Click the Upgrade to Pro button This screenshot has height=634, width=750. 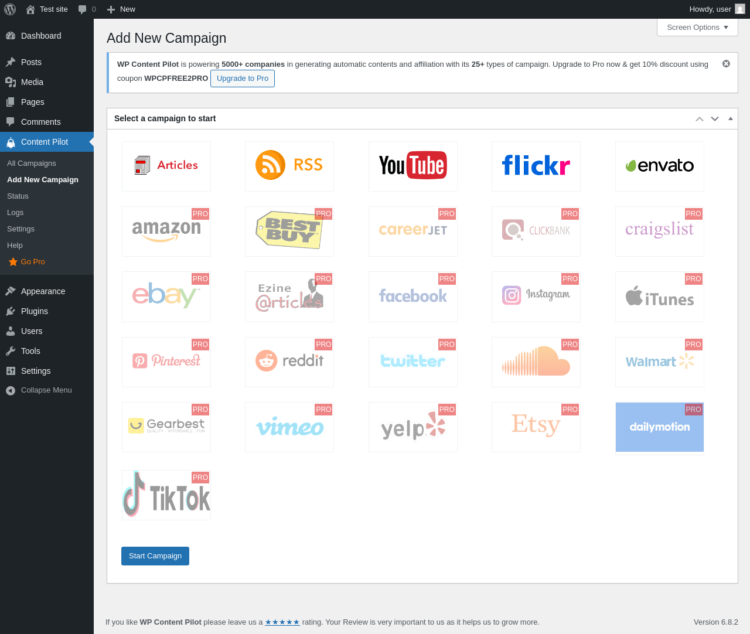243,79
